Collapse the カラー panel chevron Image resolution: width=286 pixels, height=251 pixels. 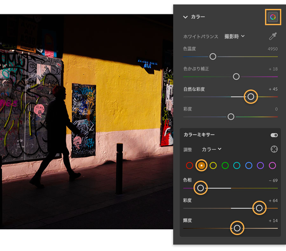[x=185, y=17]
